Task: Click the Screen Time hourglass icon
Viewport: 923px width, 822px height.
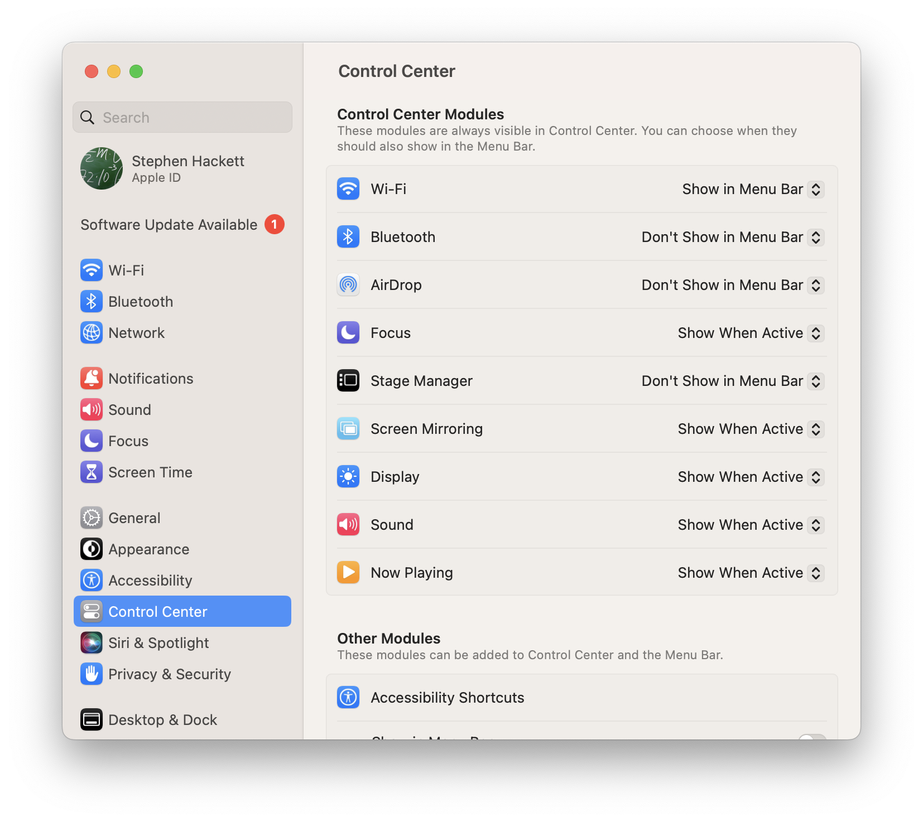Action: [92, 472]
